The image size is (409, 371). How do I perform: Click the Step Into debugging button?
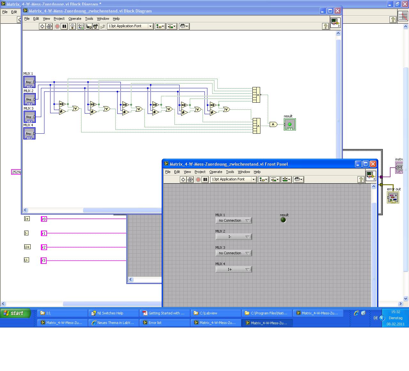(89, 27)
